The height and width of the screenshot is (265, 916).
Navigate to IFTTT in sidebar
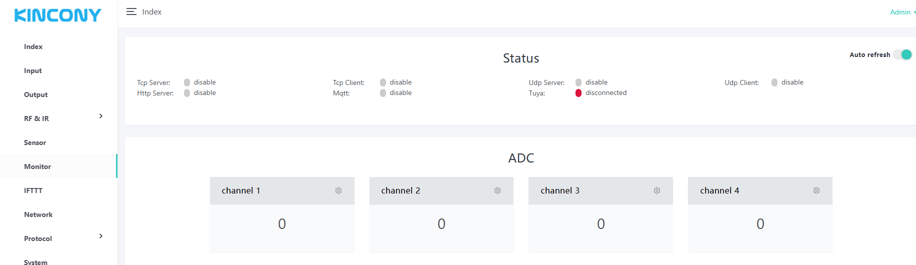[33, 190]
